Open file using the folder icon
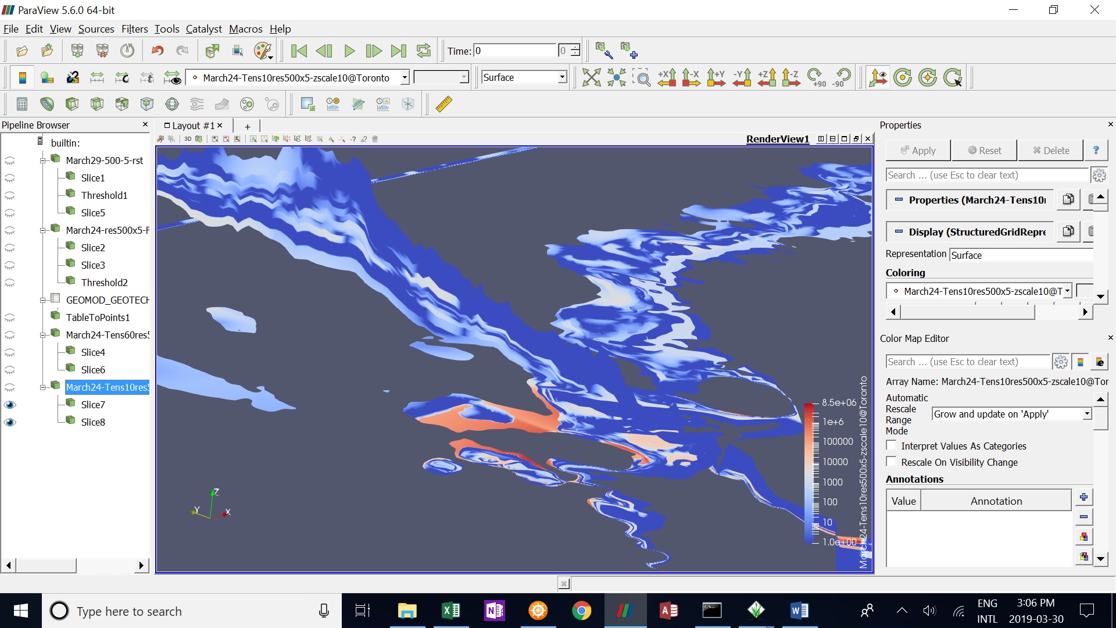This screenshot has width=1116, height=628. (22, 51)
